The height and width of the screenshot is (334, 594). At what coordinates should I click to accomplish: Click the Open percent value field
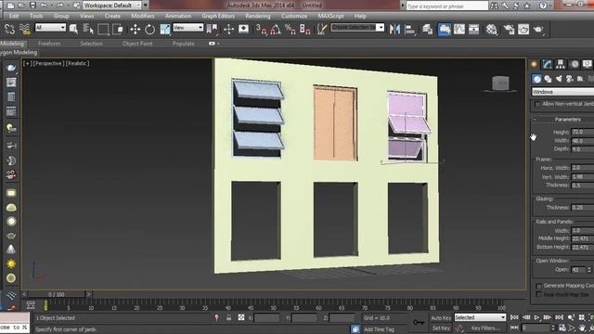(x=578, y=270)
